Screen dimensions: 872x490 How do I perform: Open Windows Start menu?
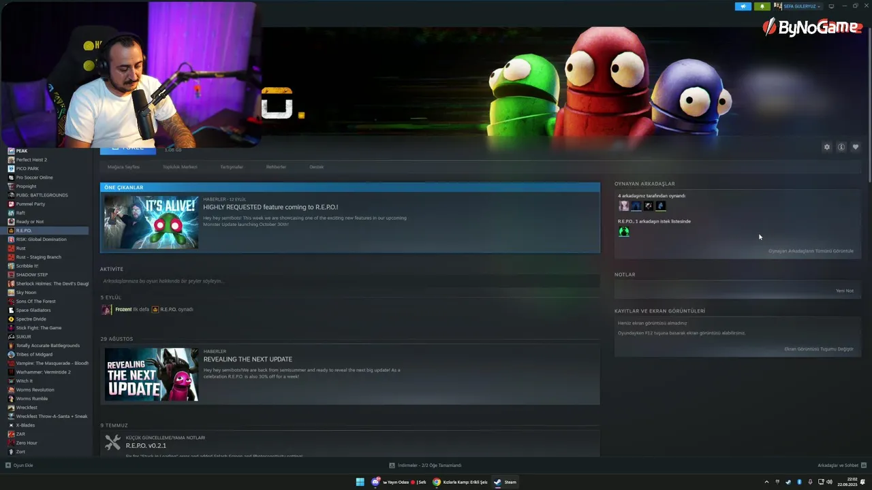tap(360, 482)
